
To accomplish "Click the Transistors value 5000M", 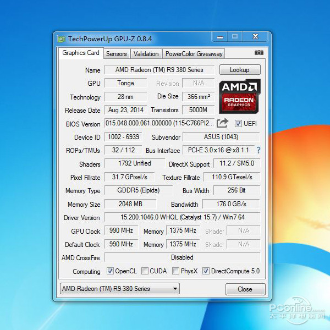I will click(199, 110).
